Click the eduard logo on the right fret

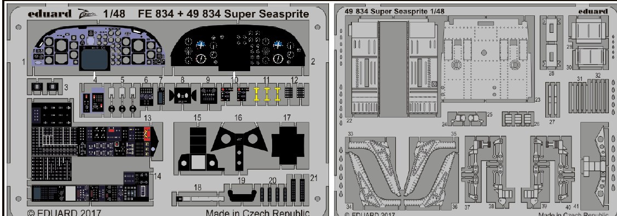point(592,11)
